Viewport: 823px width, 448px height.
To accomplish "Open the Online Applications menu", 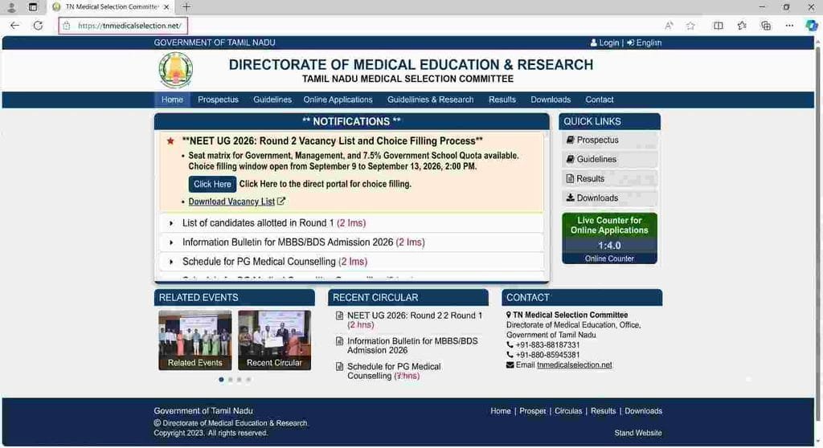I will (x=338, y=100).
